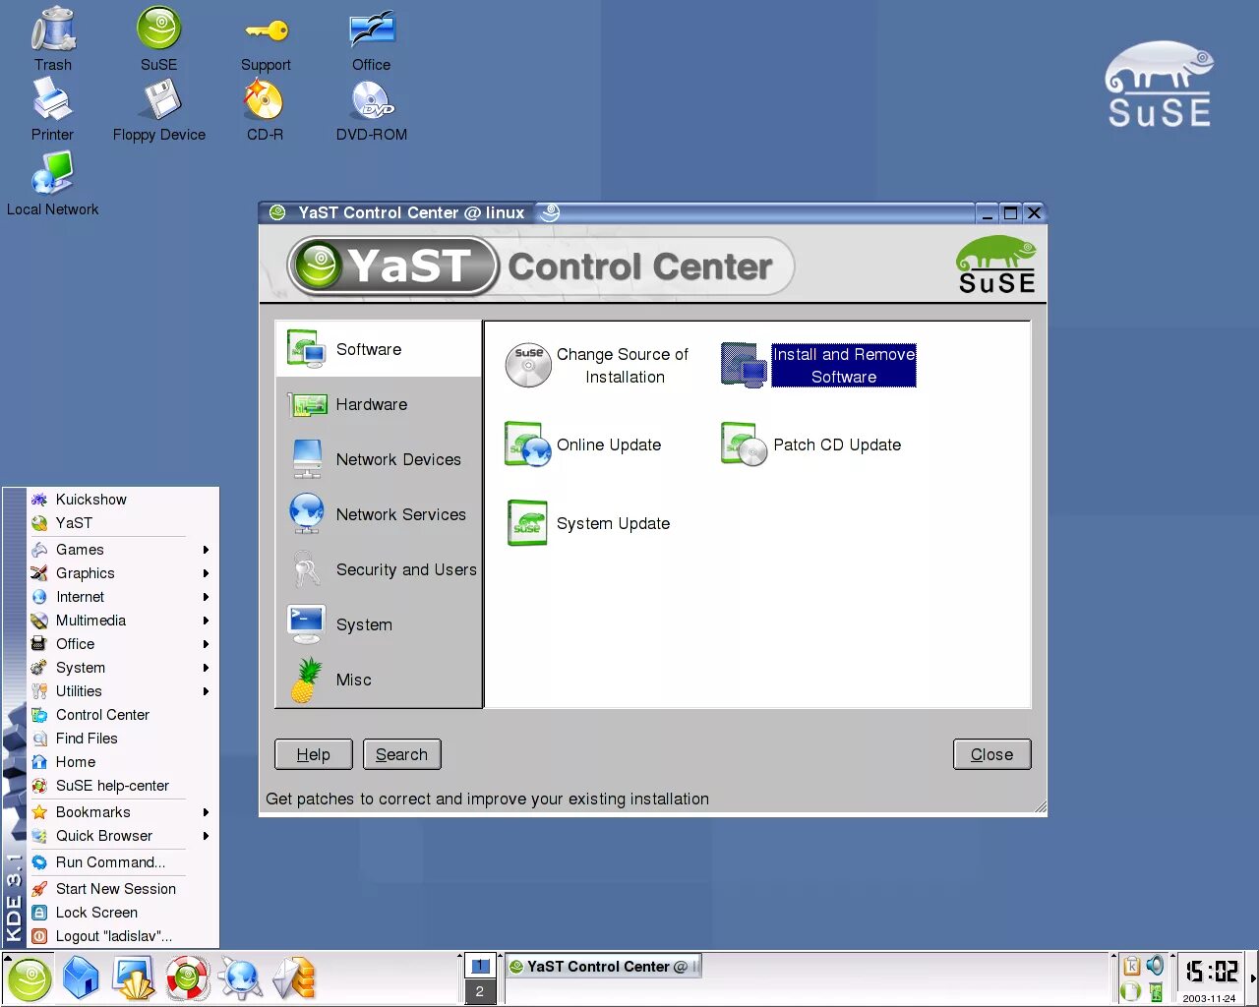Select the Security and Users category
The height and width of the screenshot is (1007, 1259).
(x=379, y=569)
